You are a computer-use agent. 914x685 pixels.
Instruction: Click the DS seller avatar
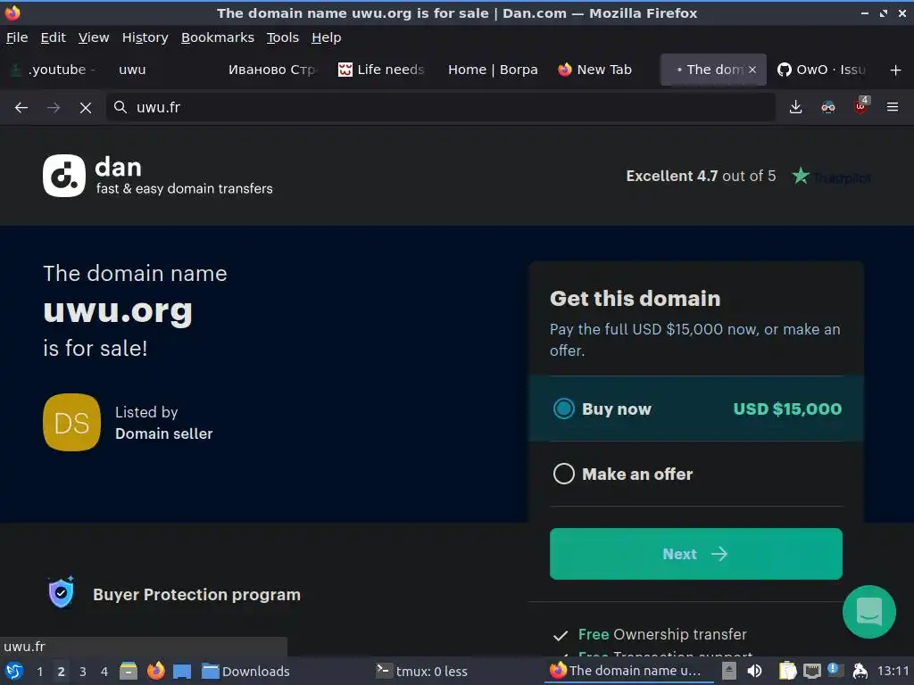point(71,422)
